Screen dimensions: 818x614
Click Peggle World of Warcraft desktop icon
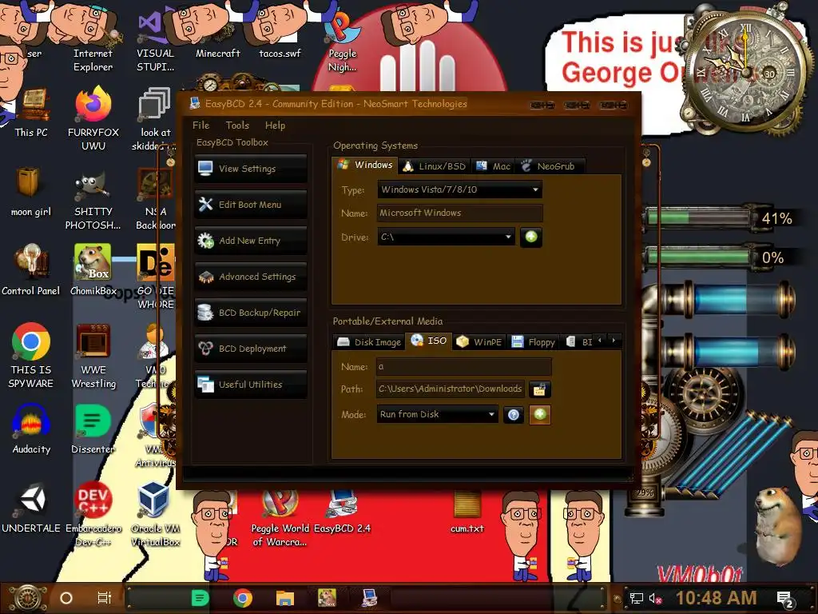point(280,517)
